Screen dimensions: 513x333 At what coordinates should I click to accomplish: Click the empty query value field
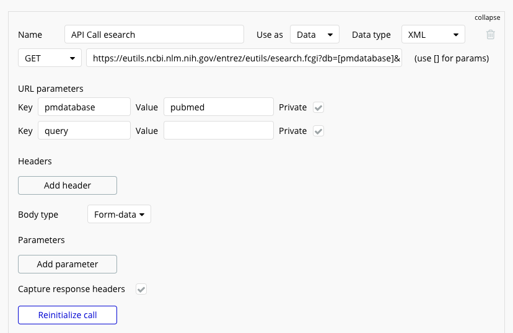219,131
